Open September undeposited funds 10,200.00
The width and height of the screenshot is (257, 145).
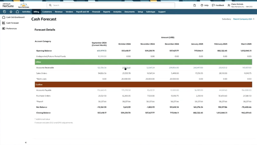[102, 56]
